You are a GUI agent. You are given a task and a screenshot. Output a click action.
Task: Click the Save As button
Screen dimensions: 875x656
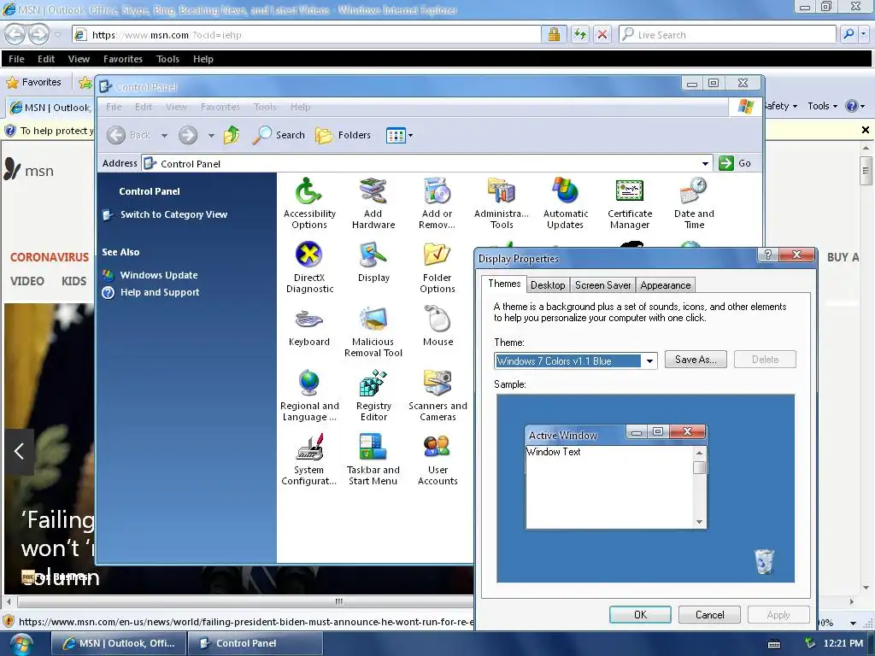pos(696,360)
